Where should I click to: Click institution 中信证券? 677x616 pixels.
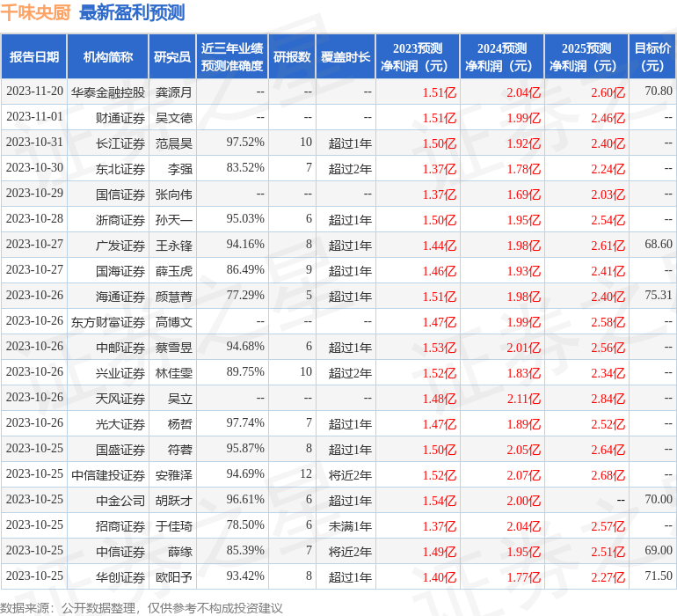click(120, 551)
